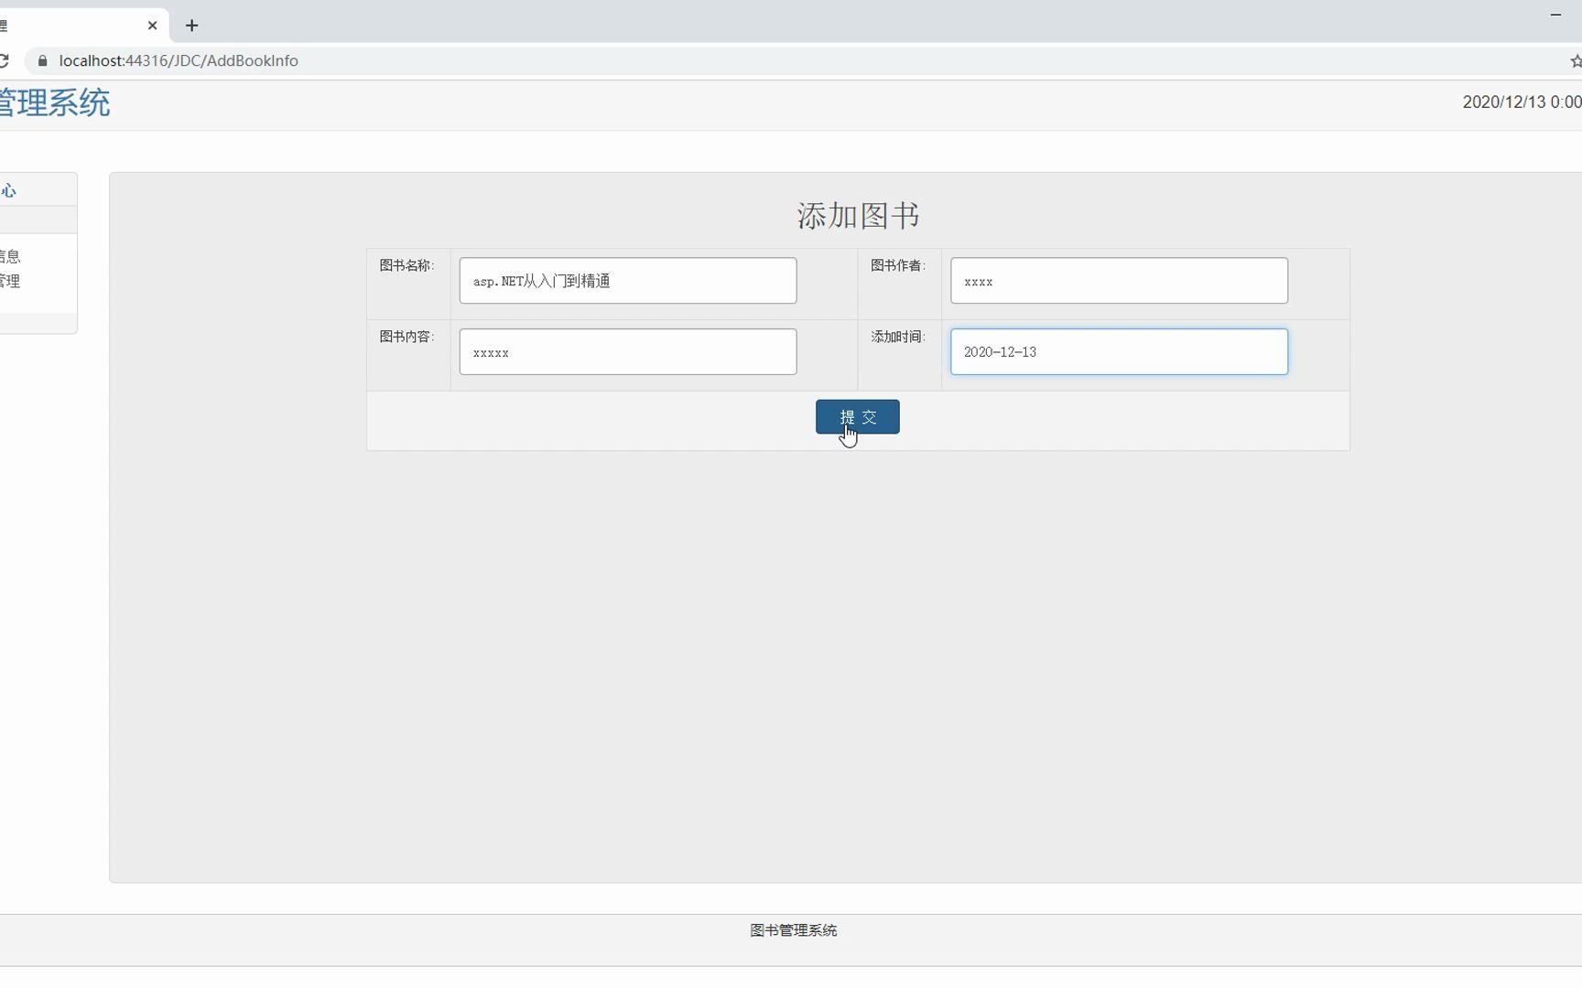1582x988 pixels.
Task: Close the current browser tab
Action: pyautogui.click(x=153, y=26)
